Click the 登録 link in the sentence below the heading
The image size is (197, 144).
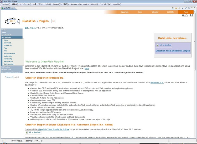tap(26, 28)
